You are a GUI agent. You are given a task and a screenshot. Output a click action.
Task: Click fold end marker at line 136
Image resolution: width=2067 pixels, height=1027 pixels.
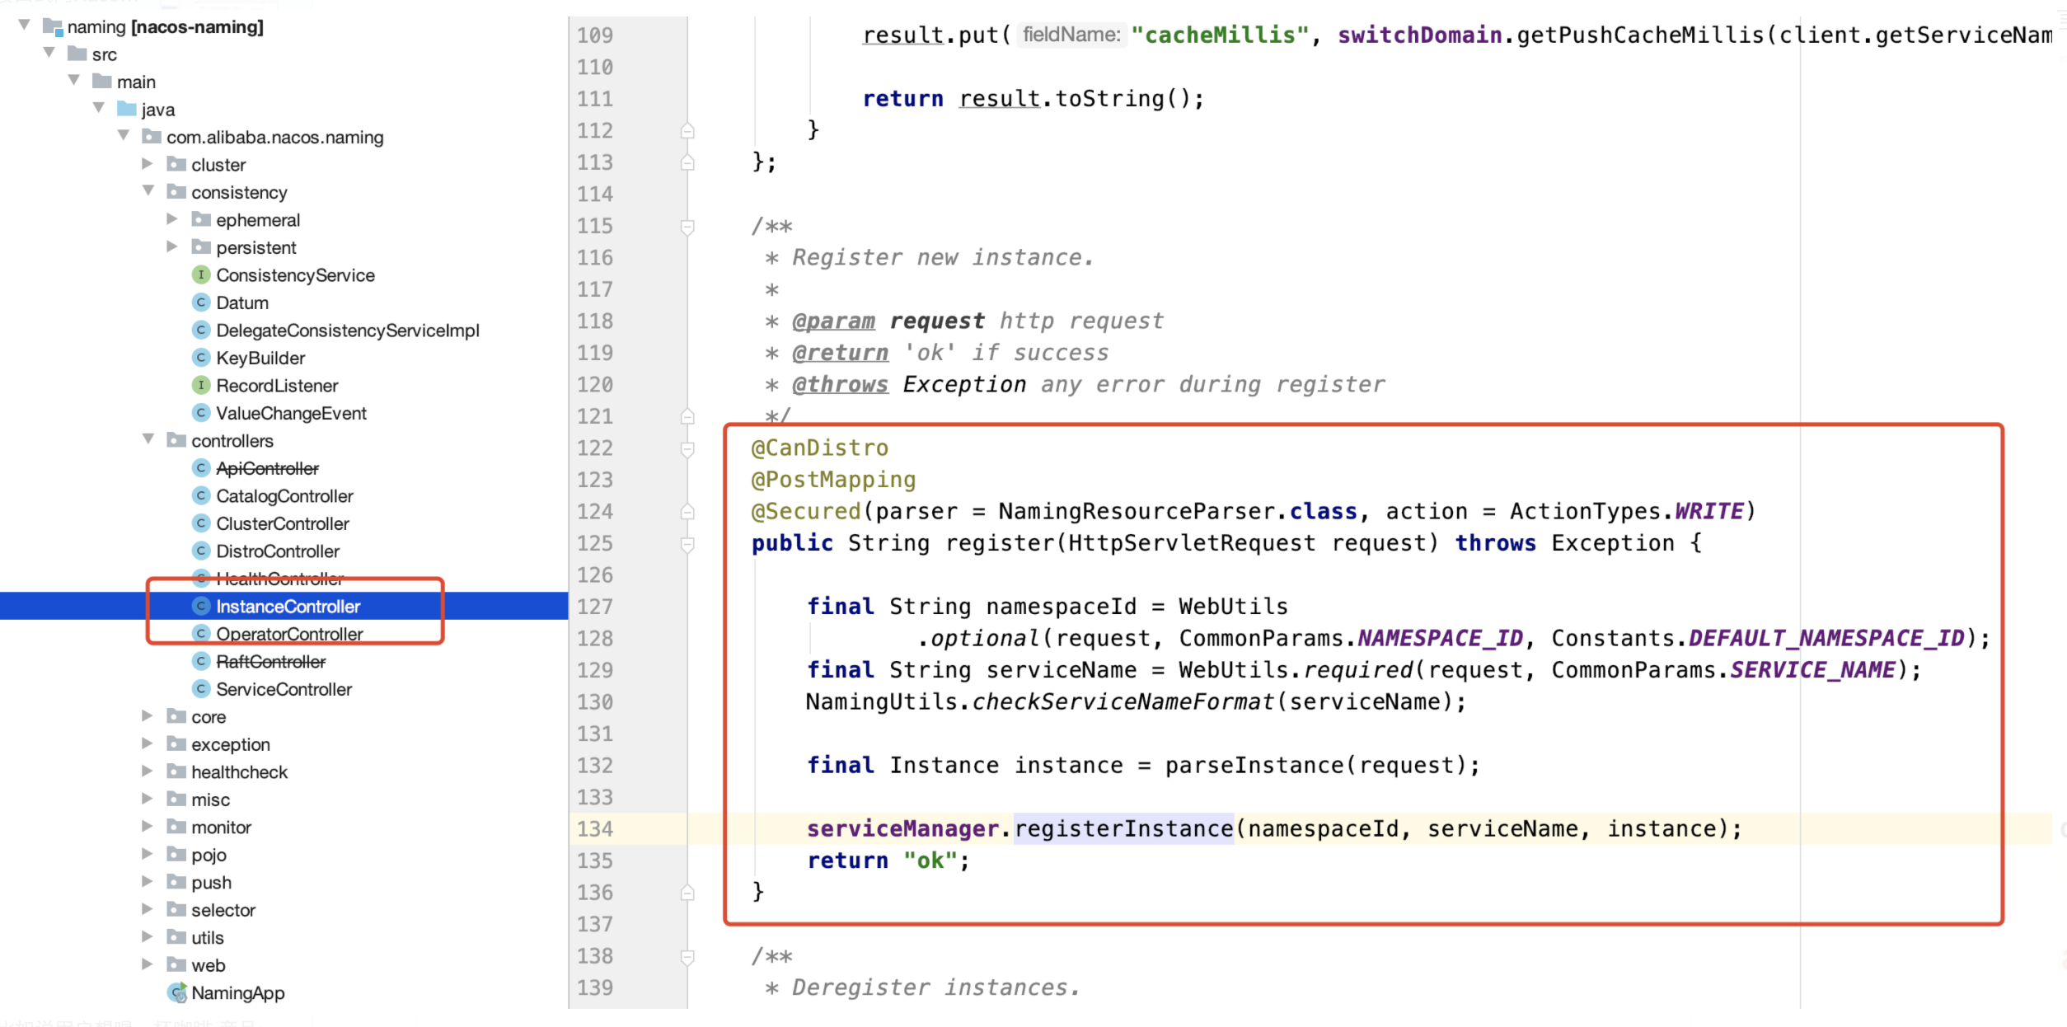pos(687,893)
